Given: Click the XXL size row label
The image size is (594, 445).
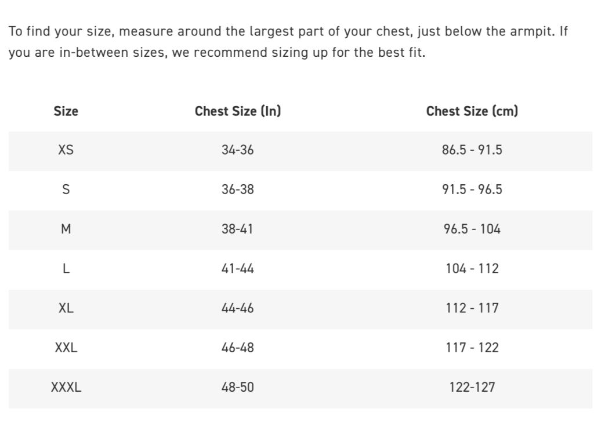Looking at the screenshot, I should pos(66,348).
